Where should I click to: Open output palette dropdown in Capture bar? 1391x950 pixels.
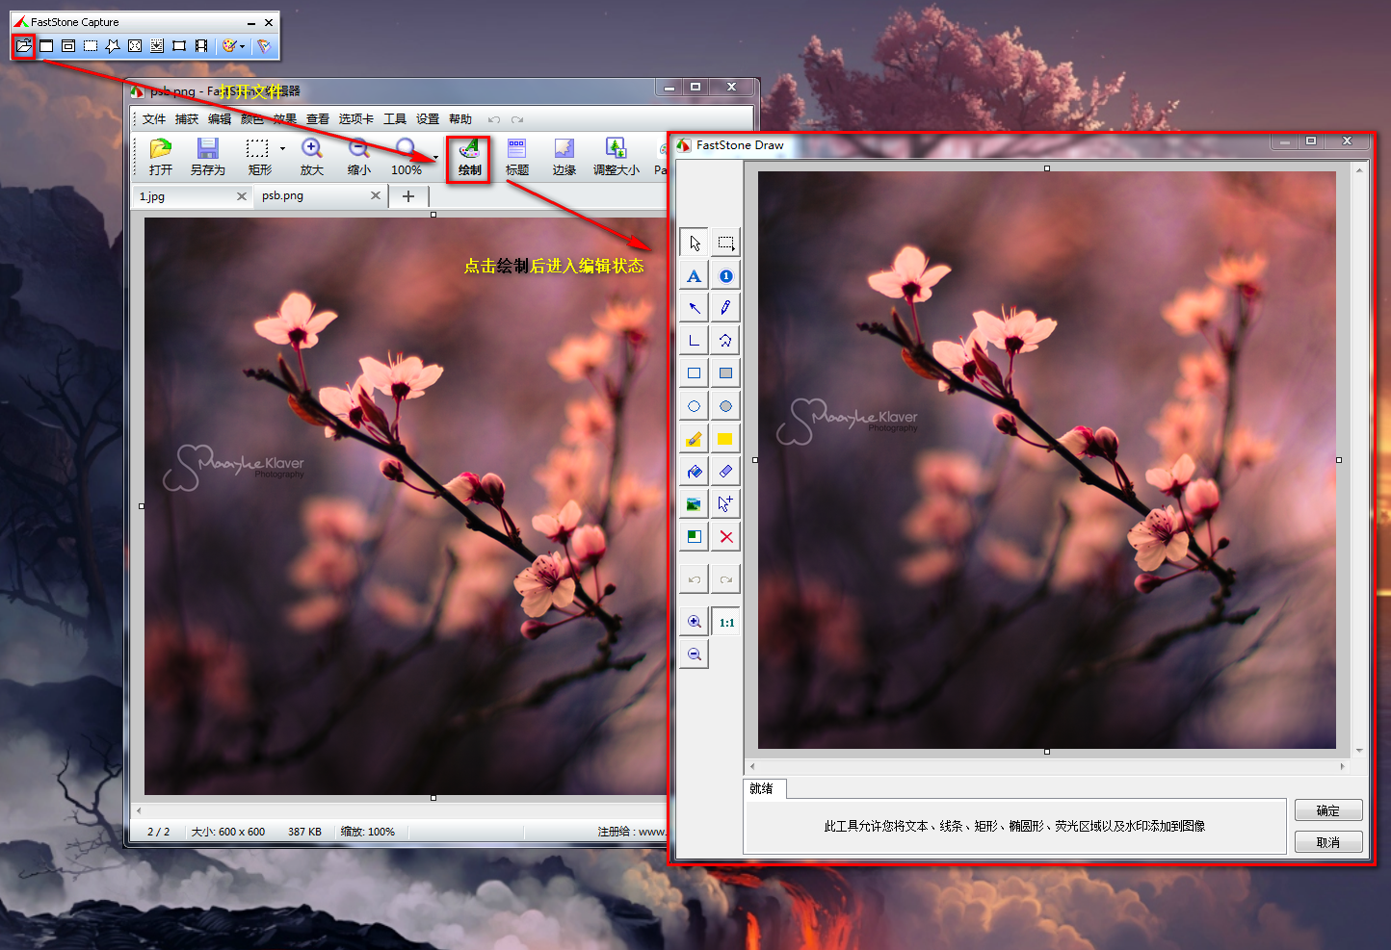pyautogui.click(x=233, y=45)
